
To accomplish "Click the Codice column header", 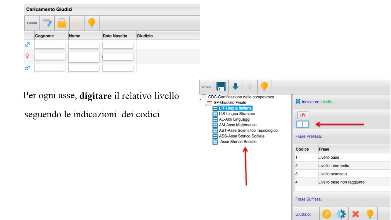I will point(306,149).
